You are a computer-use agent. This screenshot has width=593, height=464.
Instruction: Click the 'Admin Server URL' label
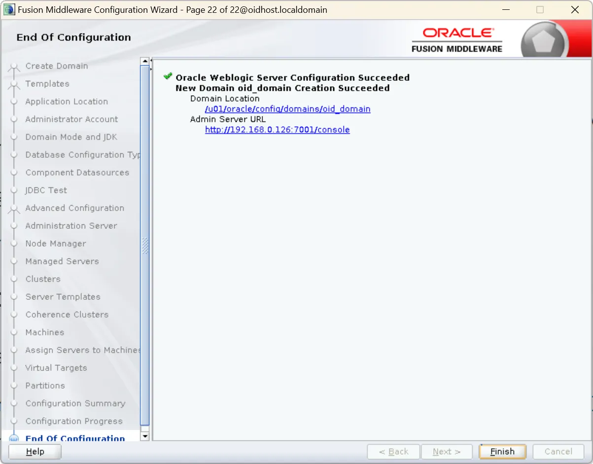click(x=228, y=119)
